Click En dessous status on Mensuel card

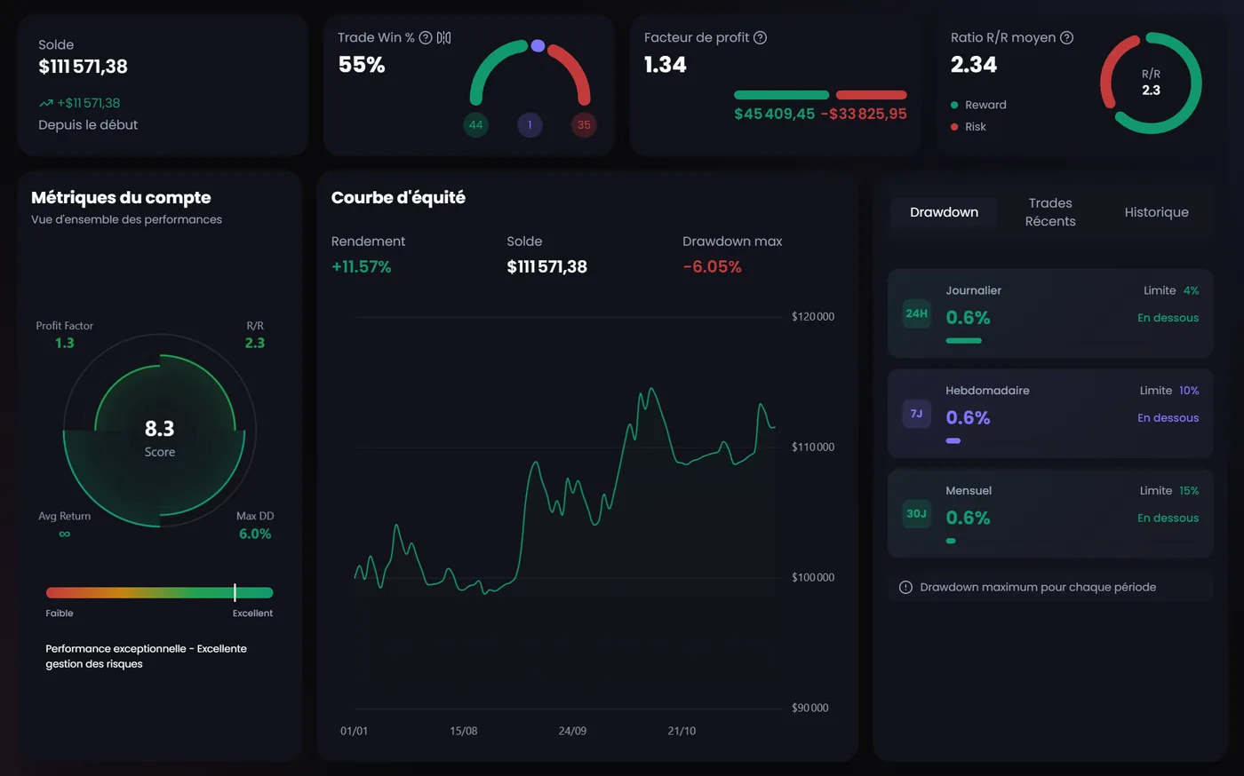pyautogui.click(x=1168, y=519)
